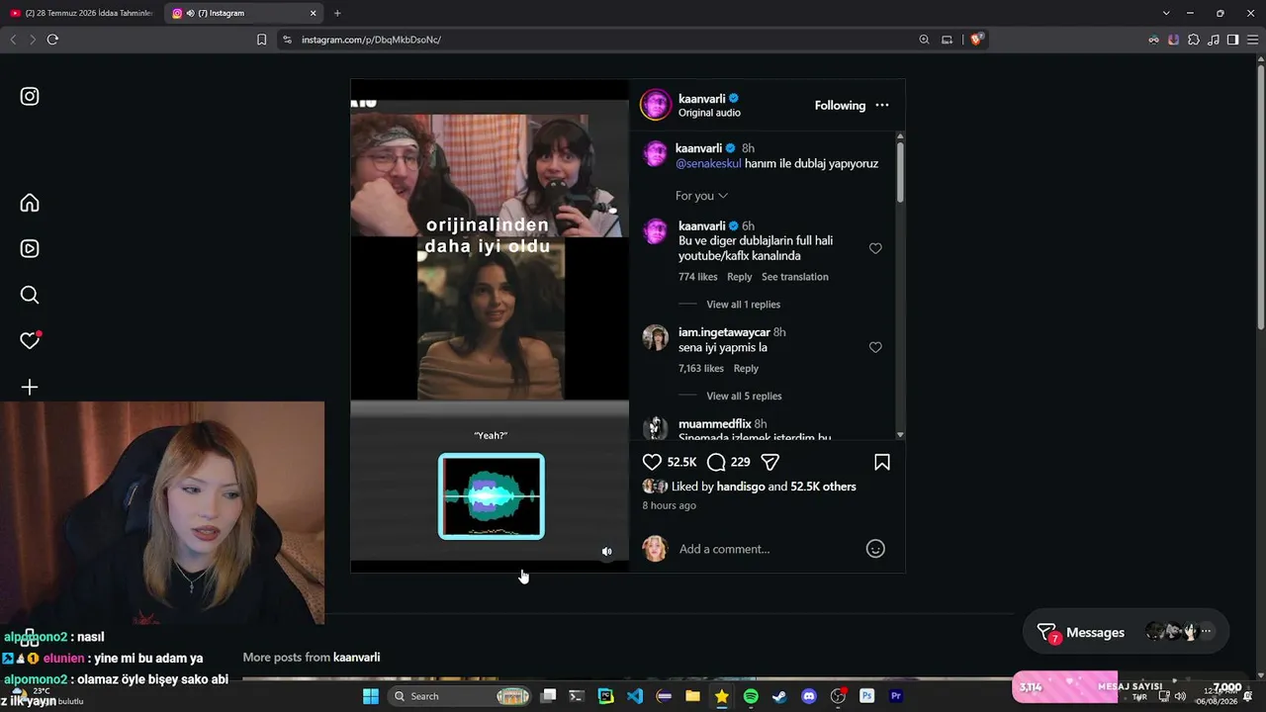Screen dimensions: 1266x712
Task: Mute or unmute the video audio
Action: tap(607, 552)
